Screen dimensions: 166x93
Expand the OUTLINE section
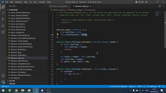[27, 81]
